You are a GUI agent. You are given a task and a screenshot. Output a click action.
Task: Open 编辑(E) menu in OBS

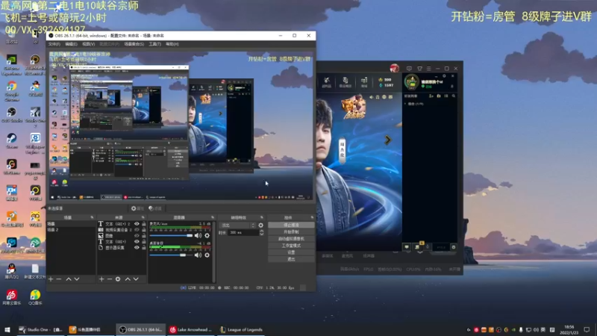(71, 44)
